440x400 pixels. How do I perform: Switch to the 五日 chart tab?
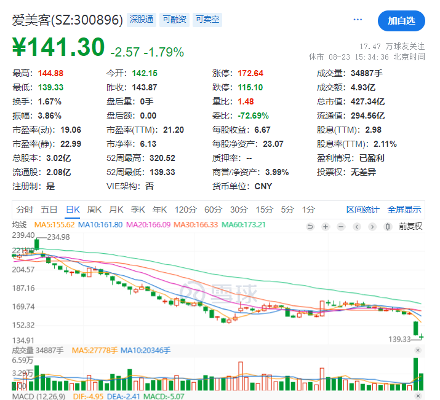(x=49, y=210)
